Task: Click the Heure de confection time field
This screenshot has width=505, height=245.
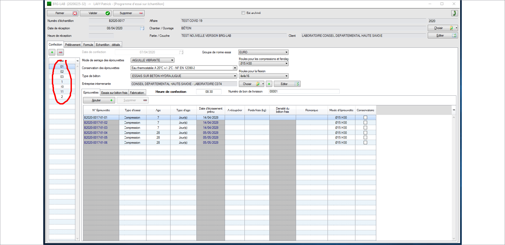Action: pyautogui.click(x=209, y=92)
